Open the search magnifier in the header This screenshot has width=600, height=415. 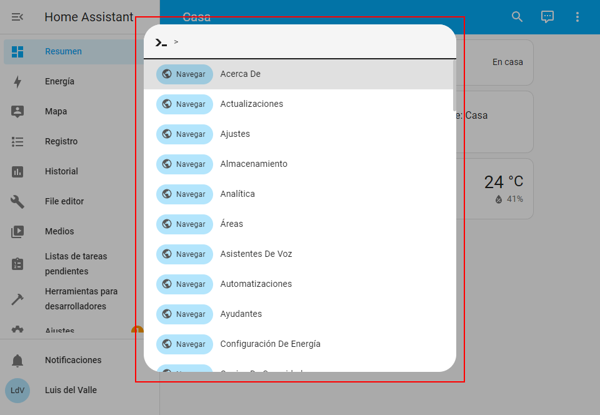tap(517, 17)
